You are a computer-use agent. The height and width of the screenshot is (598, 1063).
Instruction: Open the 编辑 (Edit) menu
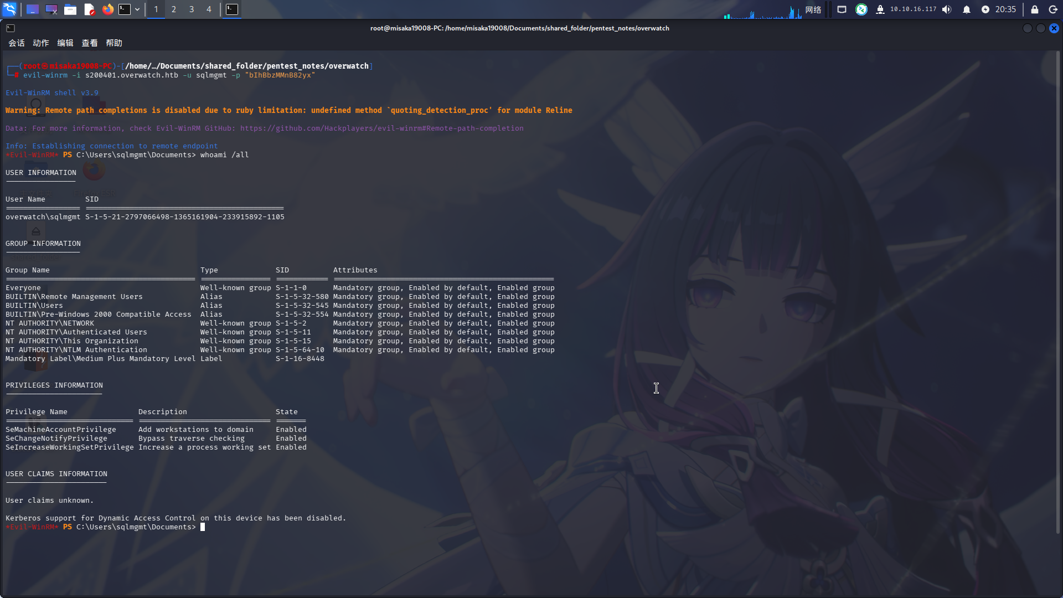(65, 43)
